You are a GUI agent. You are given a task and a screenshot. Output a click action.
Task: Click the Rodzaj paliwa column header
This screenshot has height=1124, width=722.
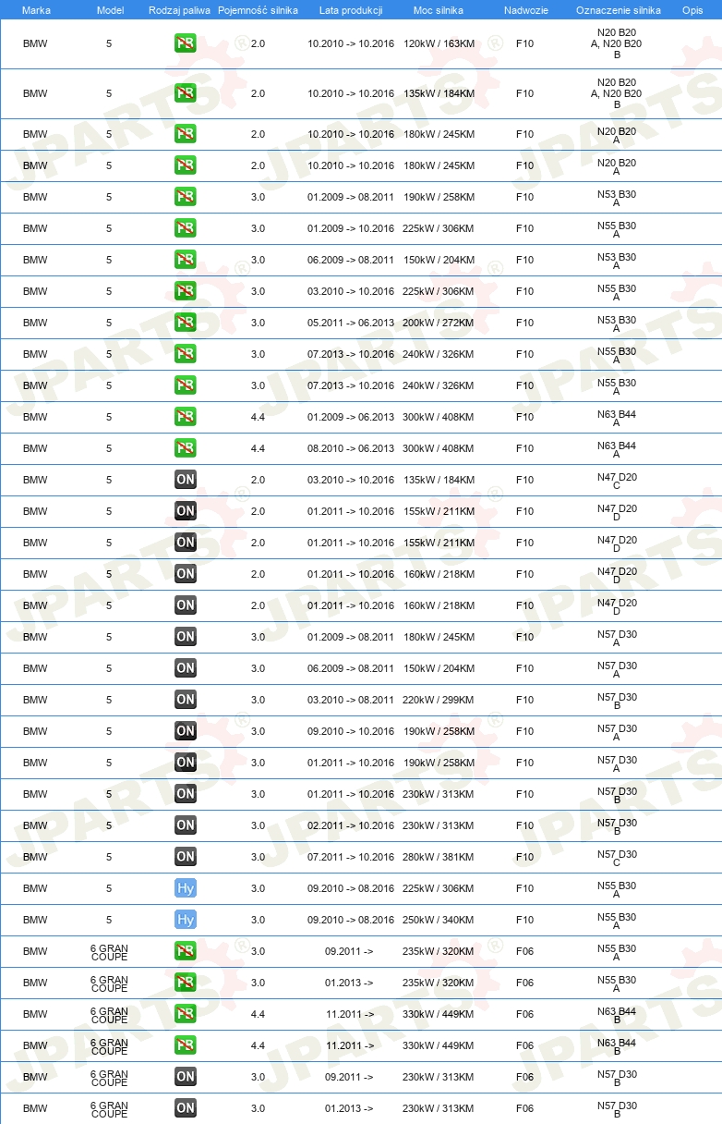(179, 9)
